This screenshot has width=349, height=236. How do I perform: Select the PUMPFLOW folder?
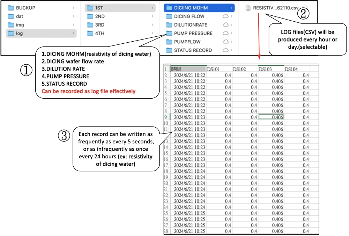pos(187,42)
